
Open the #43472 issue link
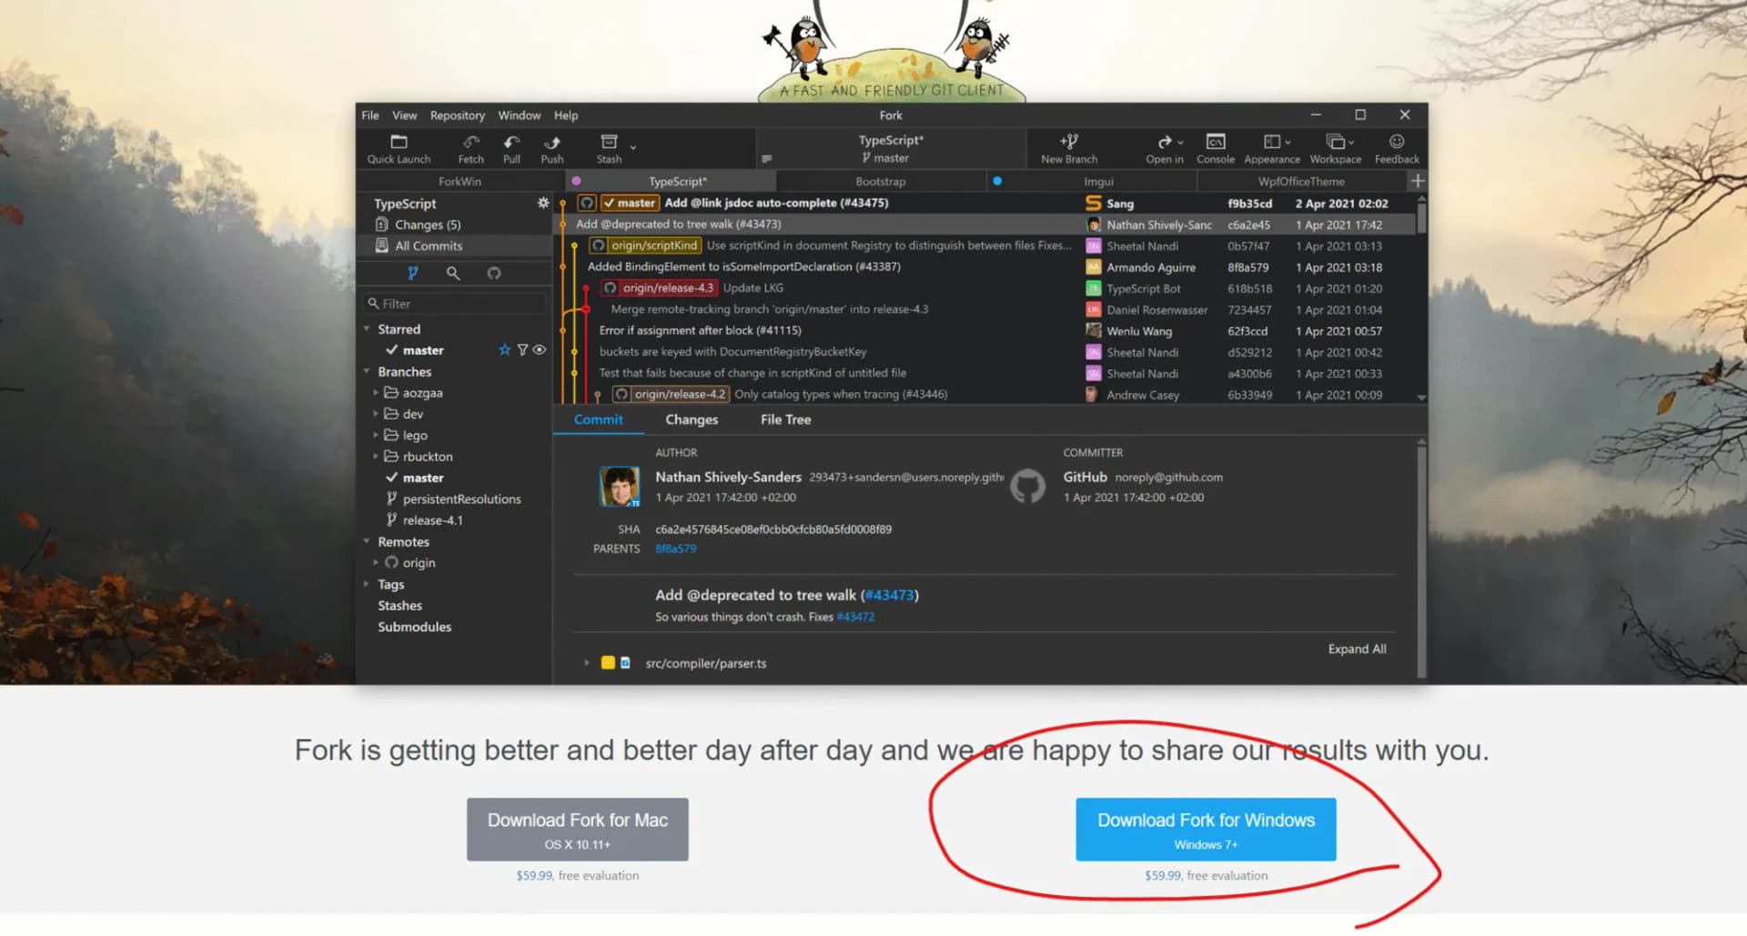[855, 617]
